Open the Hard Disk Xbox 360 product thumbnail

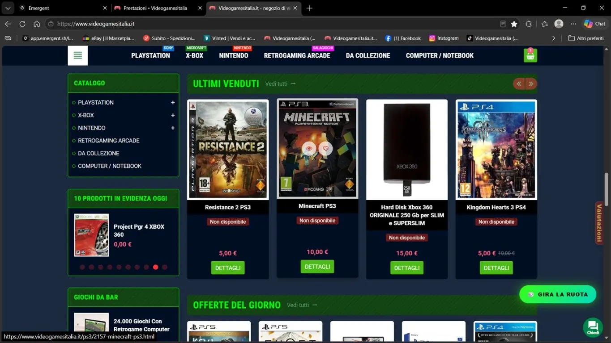(407, 150)
